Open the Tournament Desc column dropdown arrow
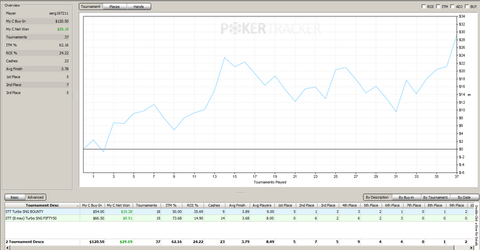Image resolution: width=480 pixels, height=250 pixels. click(77, 206)
